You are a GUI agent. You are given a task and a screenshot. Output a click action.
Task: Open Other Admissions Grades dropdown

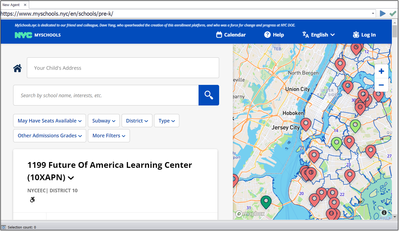[50, 136]
